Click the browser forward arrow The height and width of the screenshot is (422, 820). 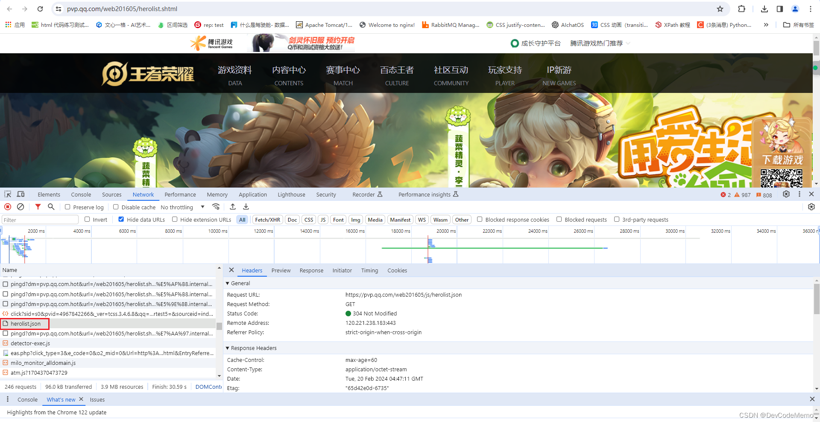click(25, 9)
